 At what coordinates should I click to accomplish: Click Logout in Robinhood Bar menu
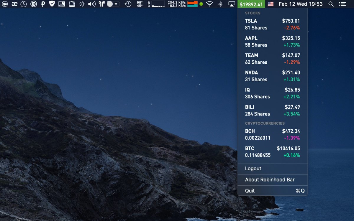(x=273, y=169)
